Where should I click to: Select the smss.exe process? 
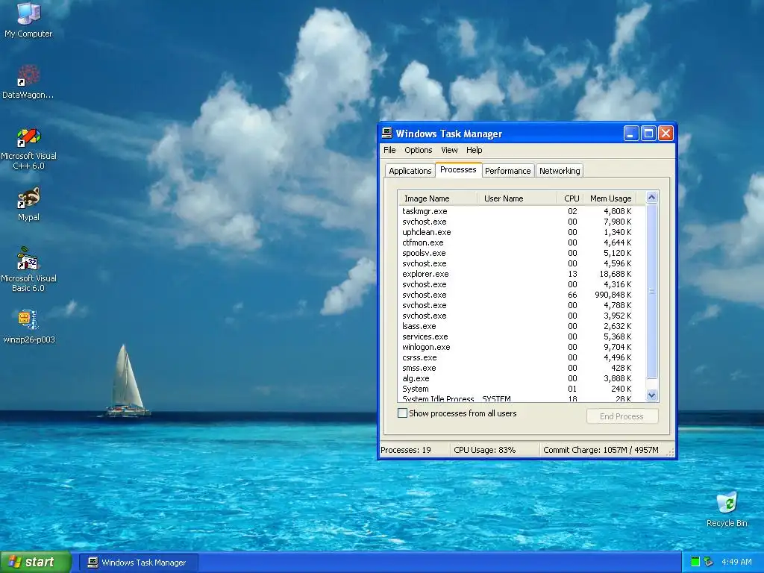coord(522,368)
